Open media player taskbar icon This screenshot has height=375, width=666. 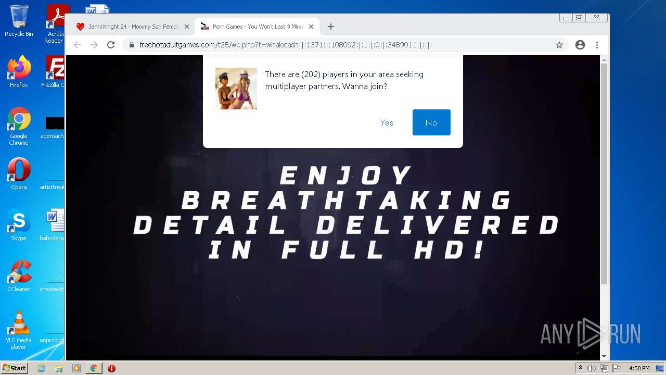[x=76, y=368]
